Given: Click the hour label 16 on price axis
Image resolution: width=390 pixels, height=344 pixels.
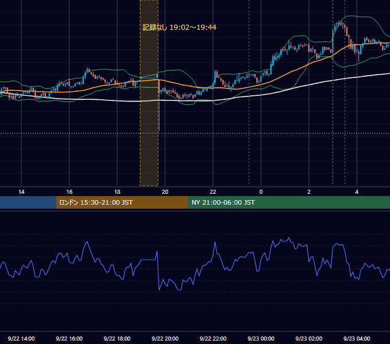Looking at the screenshot, I should click(x=69, y=192).
